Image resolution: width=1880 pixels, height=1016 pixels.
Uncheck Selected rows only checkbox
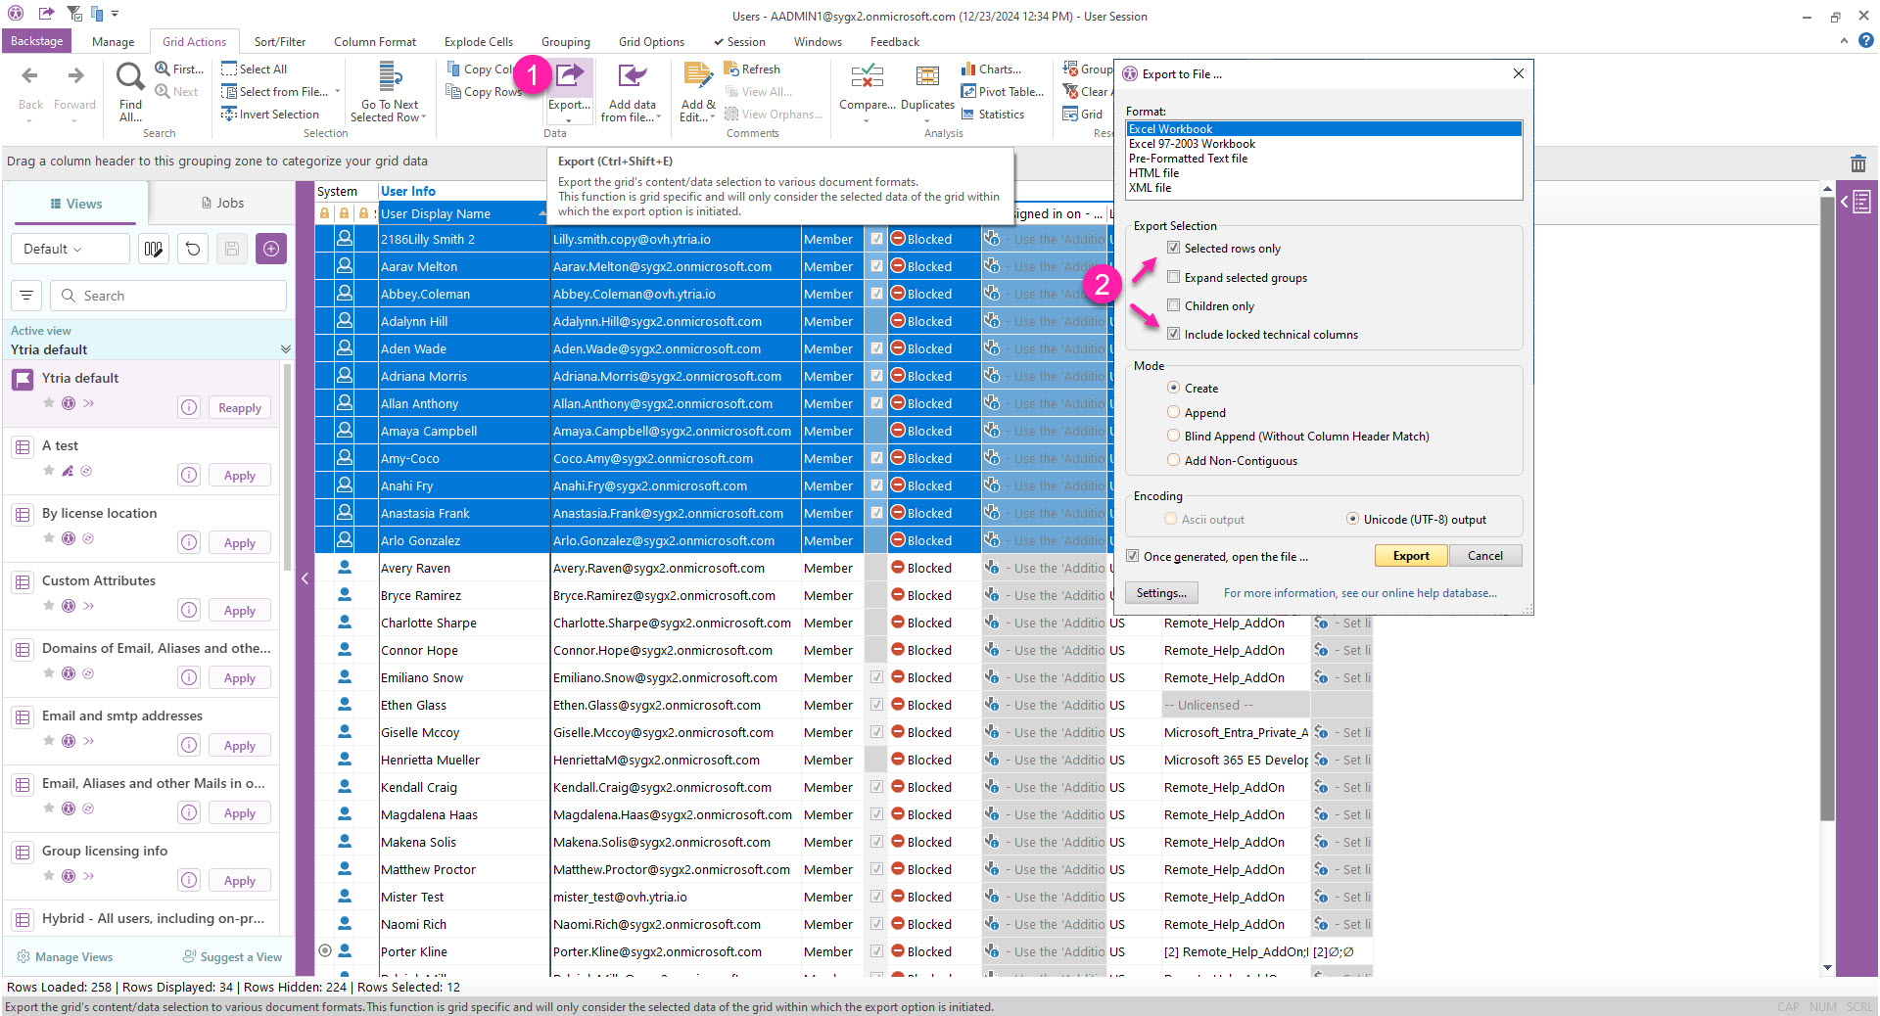pyautogui.click(x=1173, y=248)
